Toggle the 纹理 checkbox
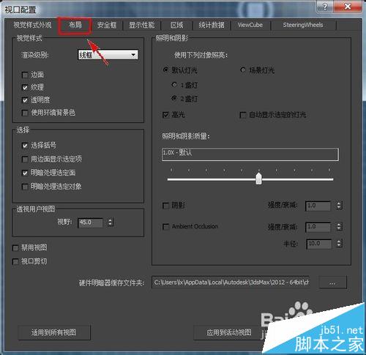Screen dimensions: 366x355 pos(25,87)
